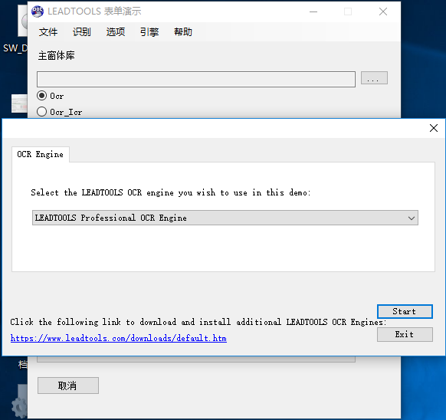
Task: Select the Ocr radio button
Action: [x=42, y=96]
